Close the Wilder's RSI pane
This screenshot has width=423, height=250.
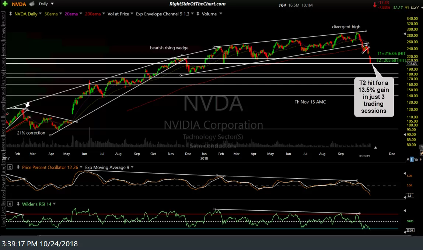click(10, 204)
